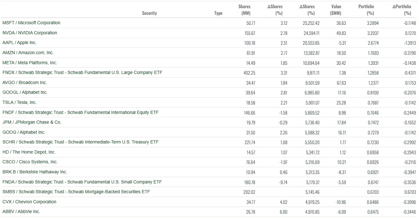Select Tesla shares figure 5,901.07

312,103
